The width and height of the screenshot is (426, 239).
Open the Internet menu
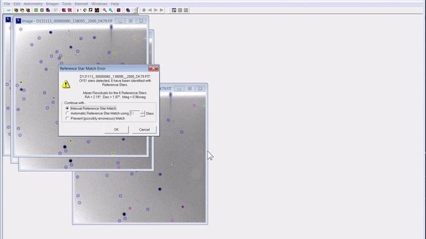[81, 4]
